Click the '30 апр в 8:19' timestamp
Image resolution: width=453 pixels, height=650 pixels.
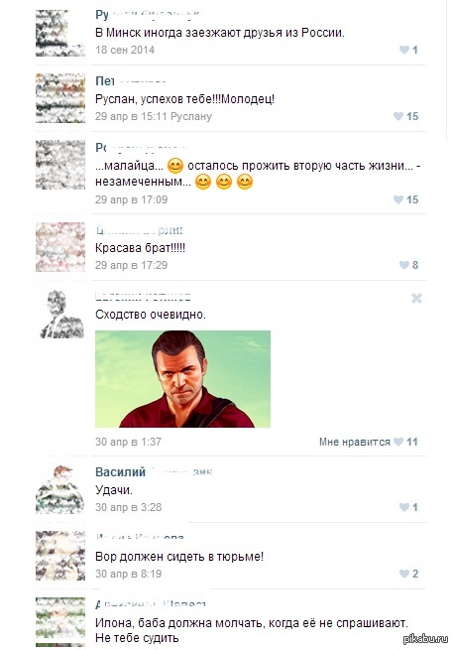(128, 575)
